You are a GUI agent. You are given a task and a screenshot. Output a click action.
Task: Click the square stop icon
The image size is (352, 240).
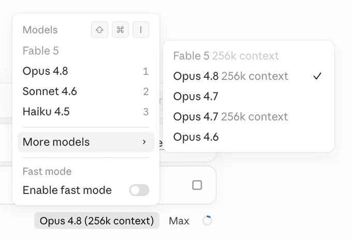click(197, 185)
